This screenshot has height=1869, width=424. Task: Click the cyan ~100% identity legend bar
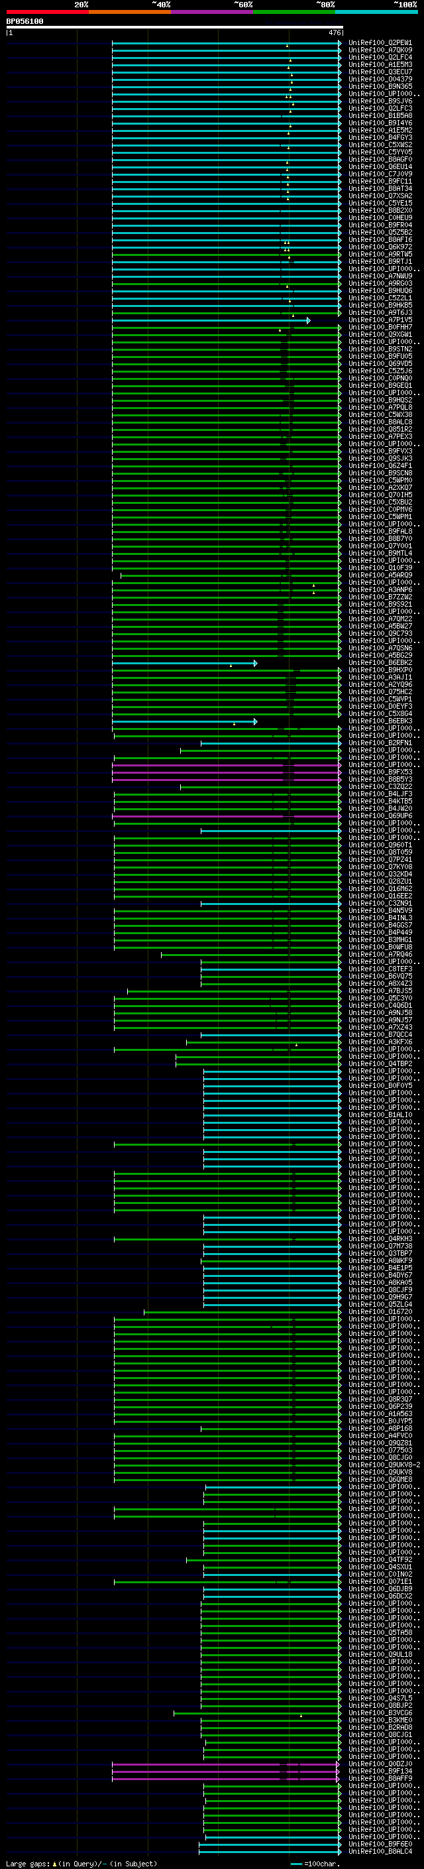click(376, 12)
